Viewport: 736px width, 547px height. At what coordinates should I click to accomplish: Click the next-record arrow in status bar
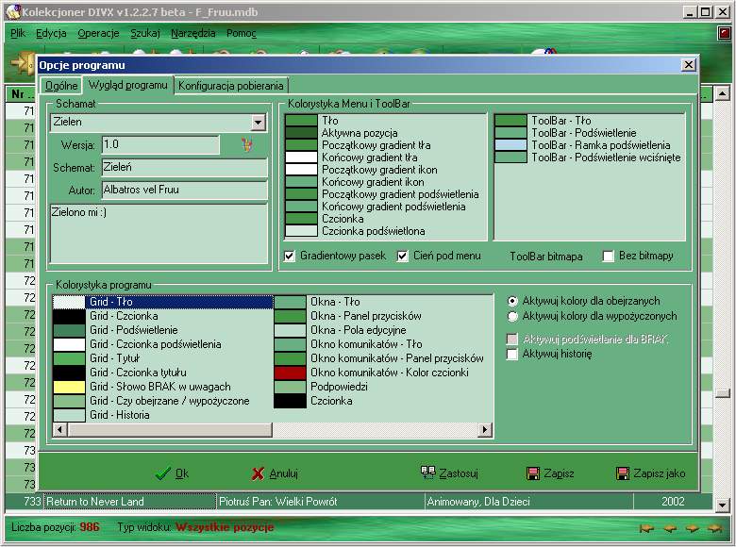693,528
